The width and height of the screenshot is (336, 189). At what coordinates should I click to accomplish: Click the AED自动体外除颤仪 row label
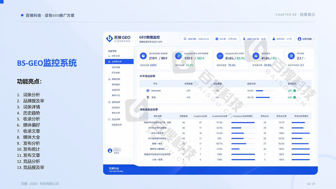(157, 138)
